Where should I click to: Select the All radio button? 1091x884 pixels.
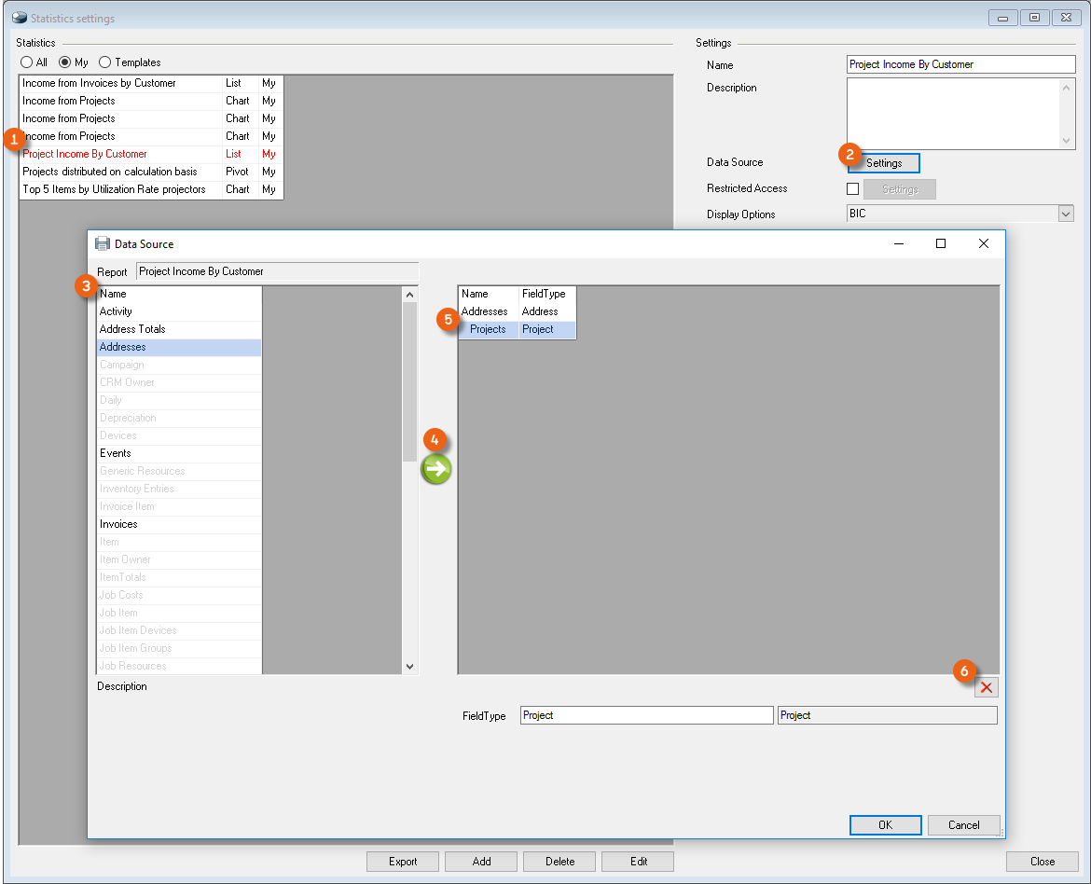(x=27, y=62)
